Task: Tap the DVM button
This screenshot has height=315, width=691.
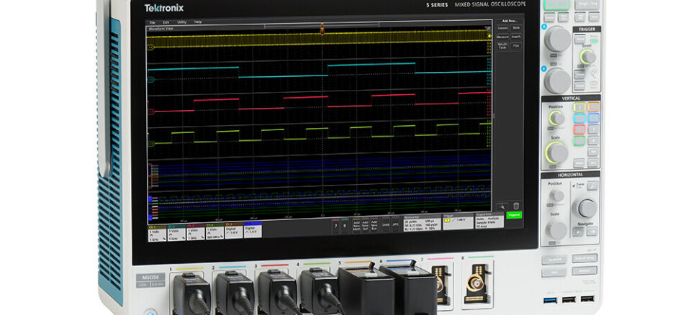Action: [x=386, y=224]
